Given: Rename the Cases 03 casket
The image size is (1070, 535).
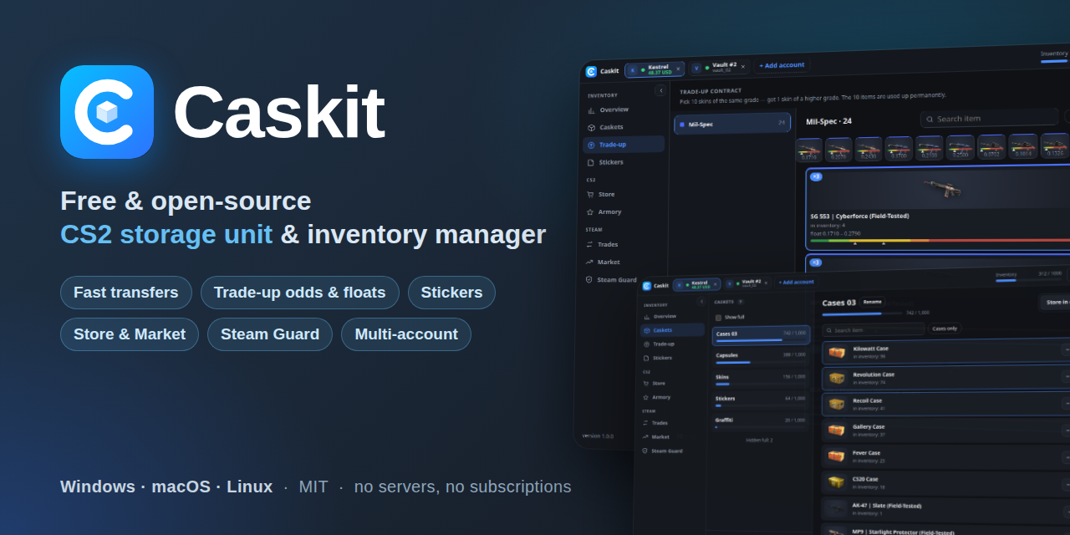Looking at the screenshot, I should pos(872,302).
